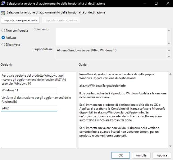Click the 24H2 target version field

[x=29, y=108]
